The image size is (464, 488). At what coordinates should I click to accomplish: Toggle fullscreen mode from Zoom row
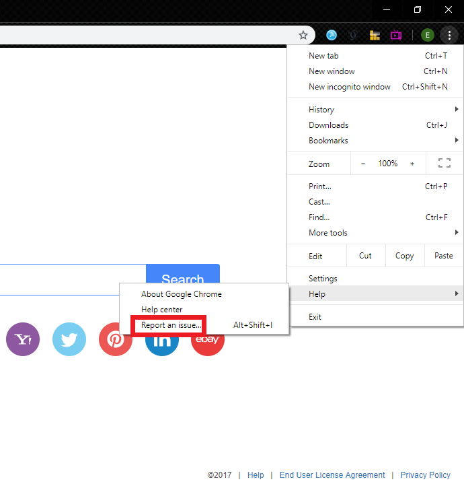click(x=444, y=163)
